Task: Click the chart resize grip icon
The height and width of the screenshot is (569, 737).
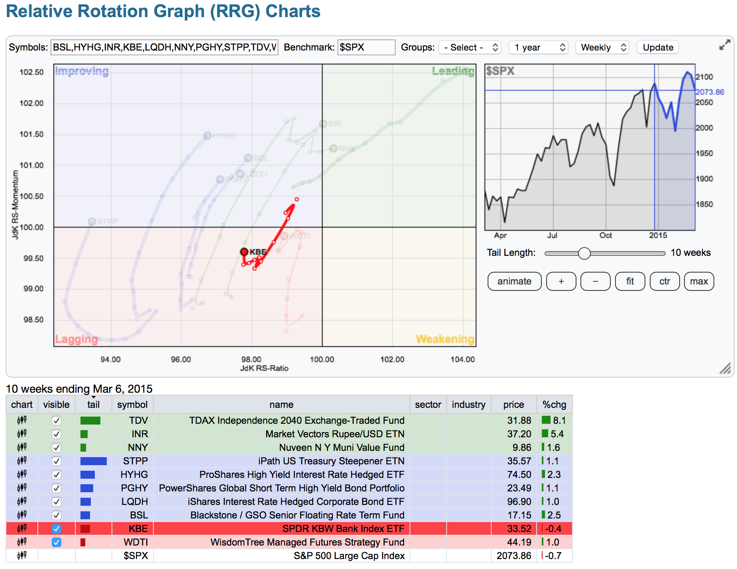Action: click(725, 368)
